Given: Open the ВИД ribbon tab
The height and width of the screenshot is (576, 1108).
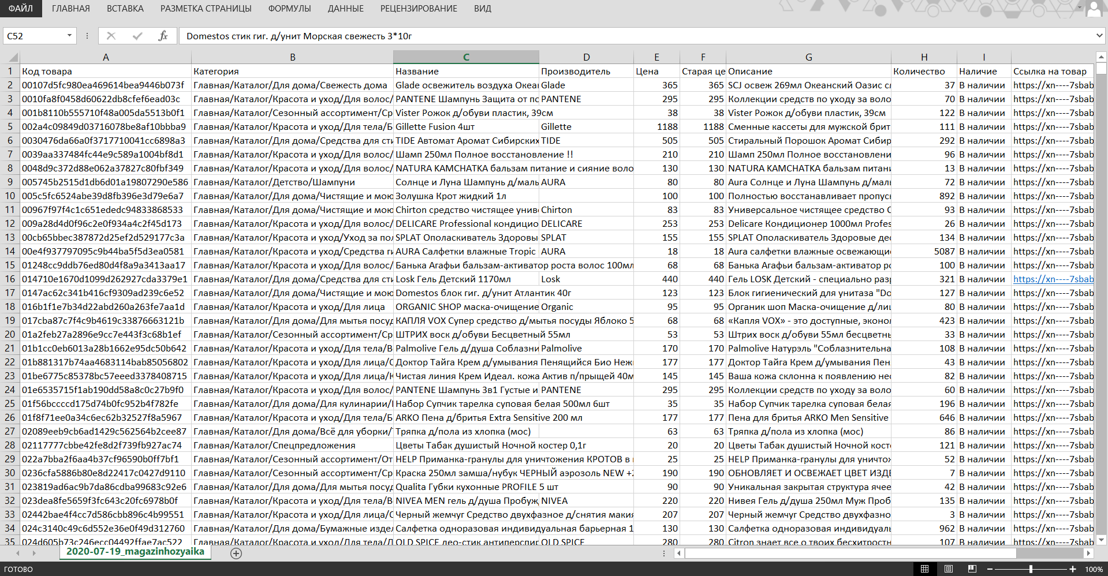Looking at the screenshot, I should pyautogui.click(x=483, y=9).
